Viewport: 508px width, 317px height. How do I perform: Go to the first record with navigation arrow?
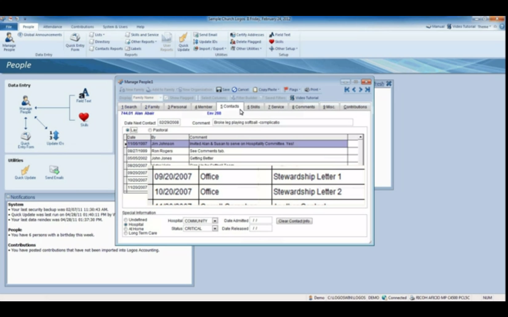click(x=347, y=89)
